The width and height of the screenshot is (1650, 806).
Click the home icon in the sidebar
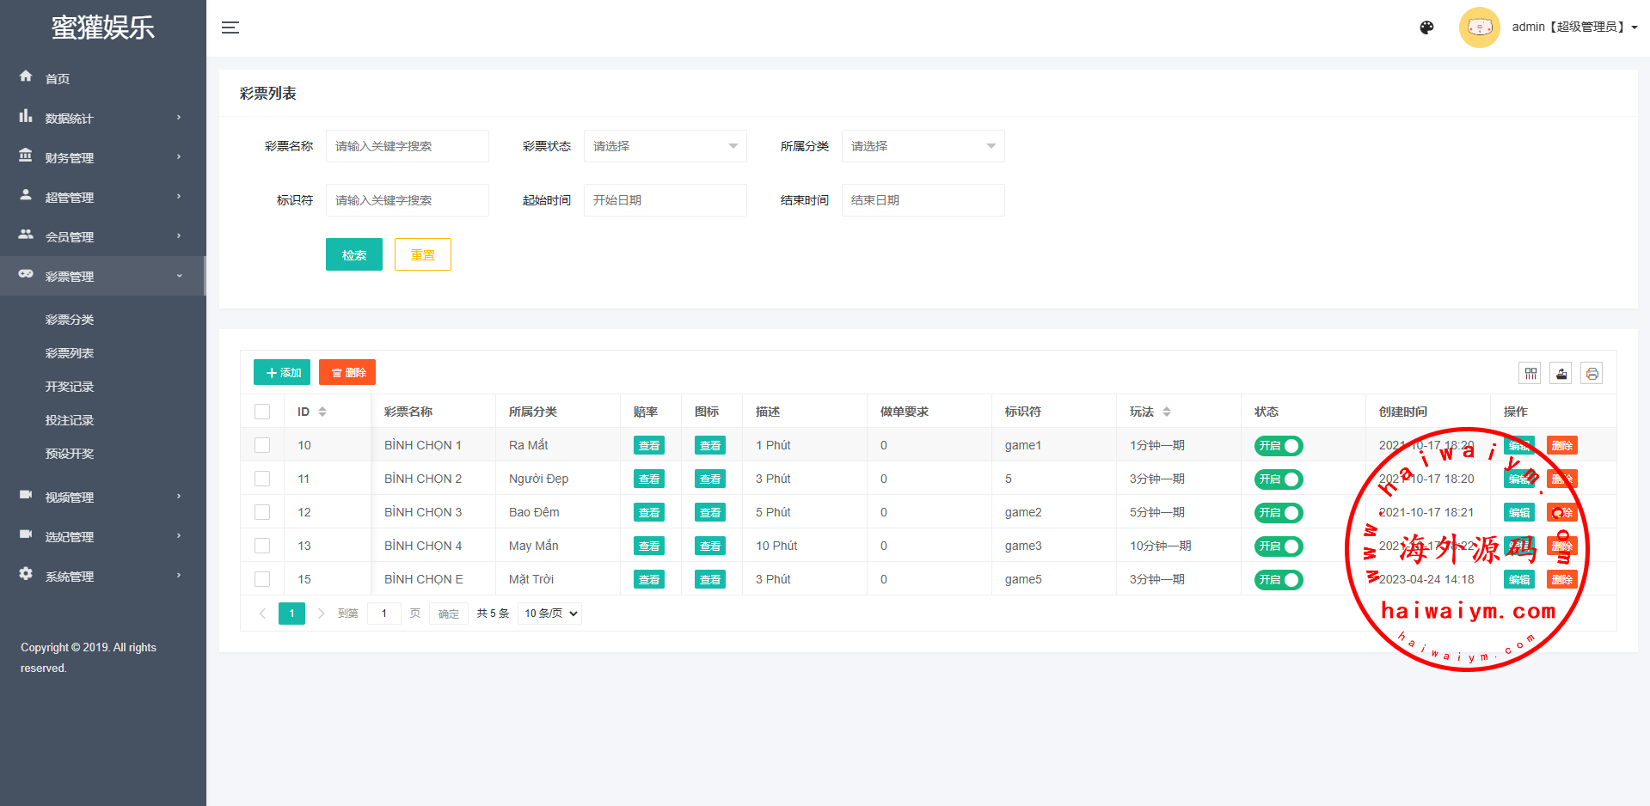pyautogui.click(x=26, y=76)
